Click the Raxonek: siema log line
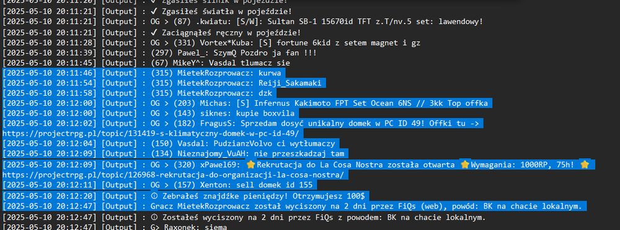Image resolution: width=620 pixels, height=230 pixels. pyautogui.click(x=115, y=228)
